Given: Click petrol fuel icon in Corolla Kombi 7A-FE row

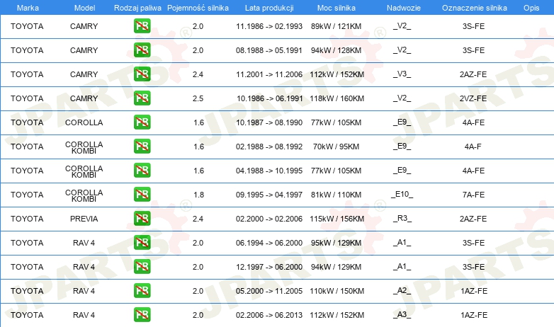Looking at the screenshot, I should [142, 194].
